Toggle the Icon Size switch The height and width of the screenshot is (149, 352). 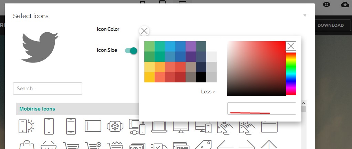pos(132,51)
